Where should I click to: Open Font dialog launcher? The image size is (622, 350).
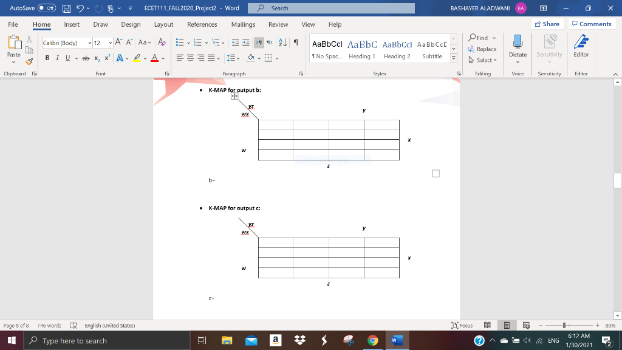(x=167, y=74)
